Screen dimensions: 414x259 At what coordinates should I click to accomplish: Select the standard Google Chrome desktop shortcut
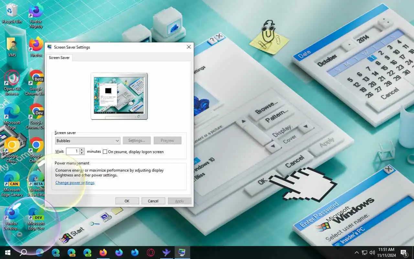pyautogui.click(x=36, y=150)
